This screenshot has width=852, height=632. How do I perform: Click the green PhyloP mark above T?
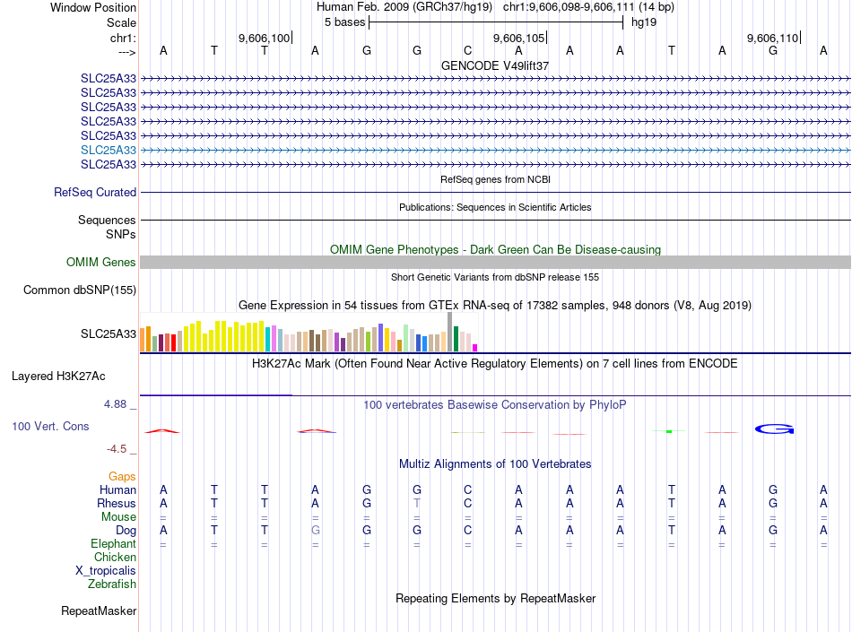click(669, 431)
